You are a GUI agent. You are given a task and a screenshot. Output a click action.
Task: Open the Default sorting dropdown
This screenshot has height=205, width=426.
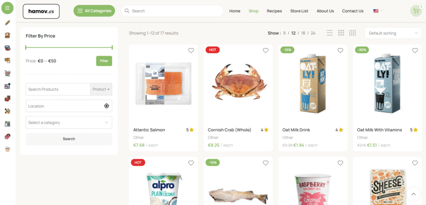click(x=393, y=33)
